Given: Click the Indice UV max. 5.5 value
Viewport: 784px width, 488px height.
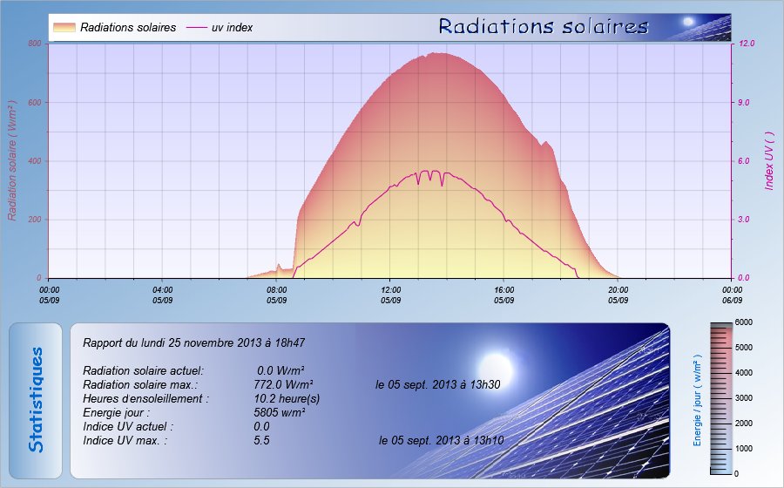Looking at the screenshot, I should click(261, 441).
